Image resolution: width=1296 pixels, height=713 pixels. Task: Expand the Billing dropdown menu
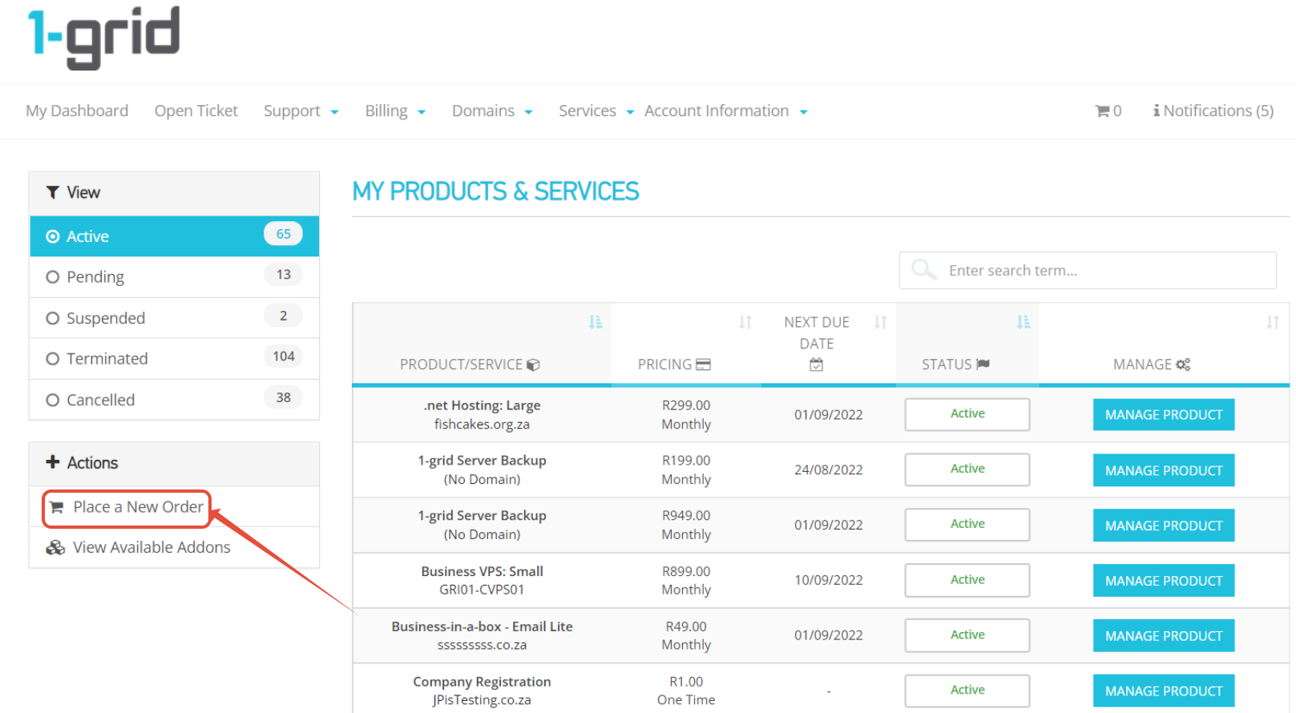coord(395,111)
